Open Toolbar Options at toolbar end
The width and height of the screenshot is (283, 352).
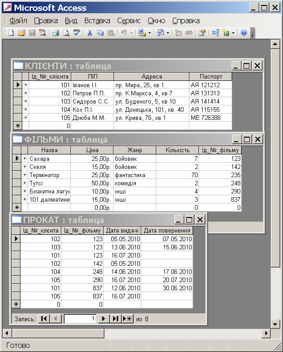point(253,33)
